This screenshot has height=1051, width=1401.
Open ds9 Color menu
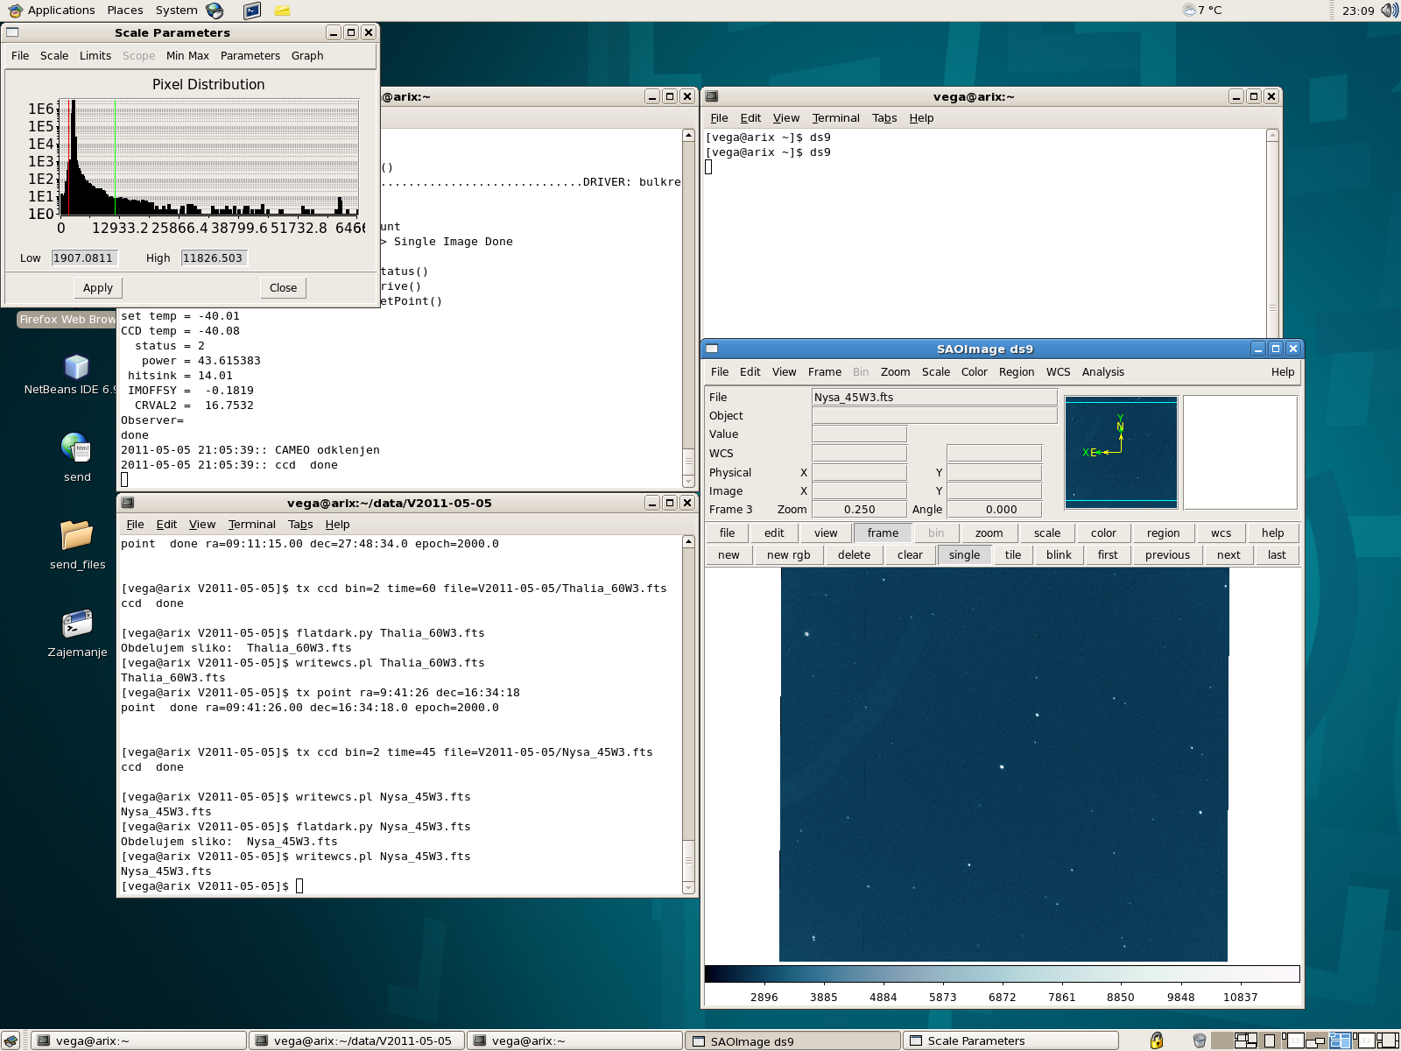(975, 371)
